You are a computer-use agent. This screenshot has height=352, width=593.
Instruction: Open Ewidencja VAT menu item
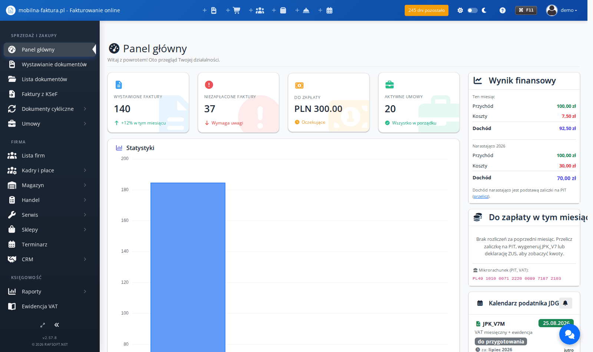tap(50, 306)
